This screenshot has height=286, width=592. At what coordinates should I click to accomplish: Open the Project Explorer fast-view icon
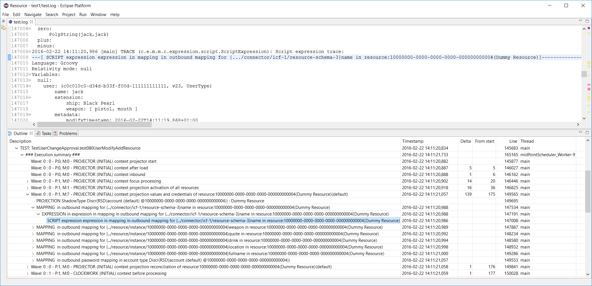click(x=3, y=28)
